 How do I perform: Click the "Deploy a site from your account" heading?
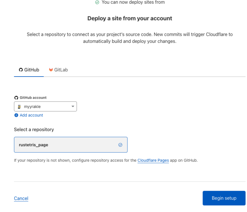(x=130, y=19)
